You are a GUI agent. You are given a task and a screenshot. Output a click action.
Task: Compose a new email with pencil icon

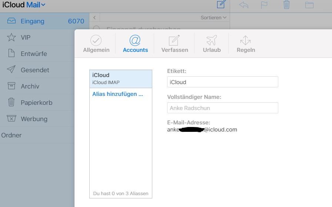[x=221, y=4]
